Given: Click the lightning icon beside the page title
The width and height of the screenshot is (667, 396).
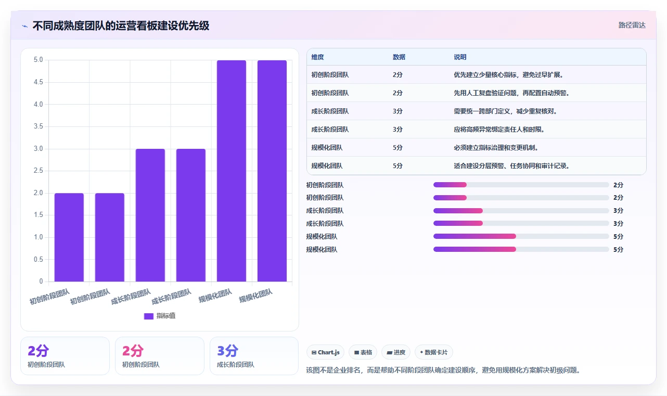Looking at the screenshot, I should [25, 25].
